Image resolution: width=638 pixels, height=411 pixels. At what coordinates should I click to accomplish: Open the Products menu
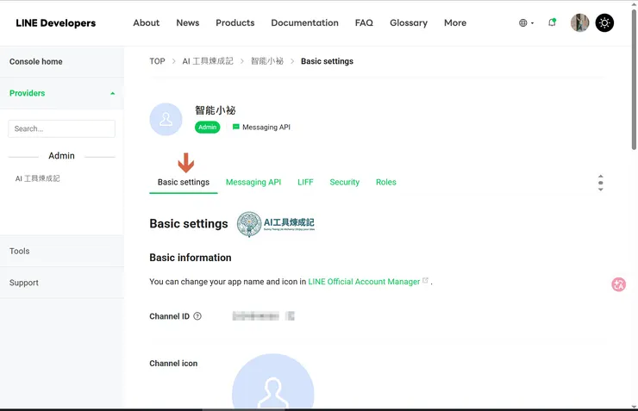pos(235,22)
